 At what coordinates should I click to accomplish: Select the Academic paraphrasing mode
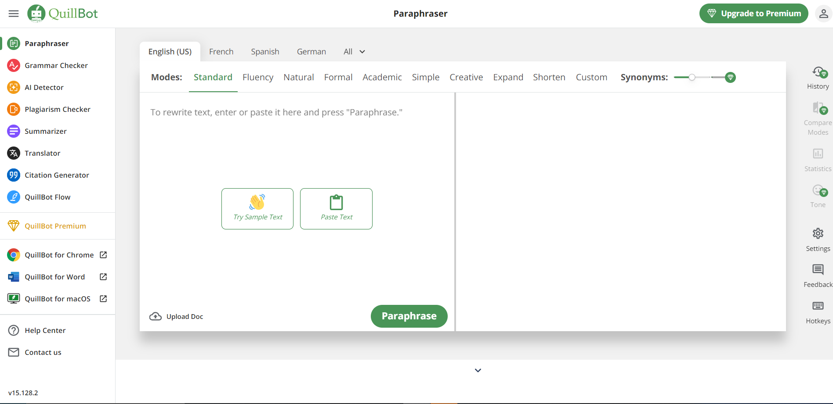(382, 77)
